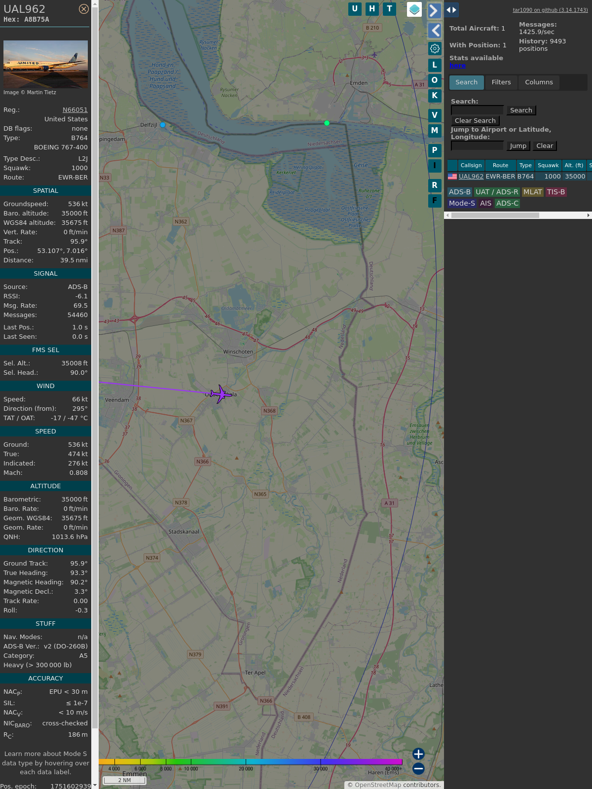Click the Search button
This screenshot has height=789, width=592.
pos(521,110)
